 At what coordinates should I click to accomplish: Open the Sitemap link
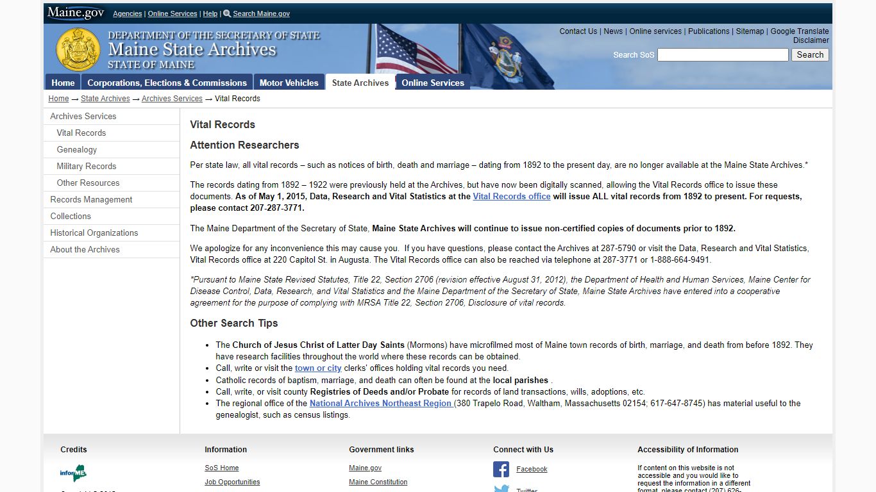click(750, 31)
